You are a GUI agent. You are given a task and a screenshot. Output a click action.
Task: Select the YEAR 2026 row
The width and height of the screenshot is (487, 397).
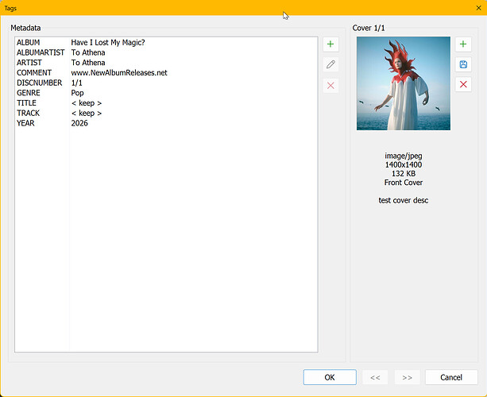(x=166, y=123)
